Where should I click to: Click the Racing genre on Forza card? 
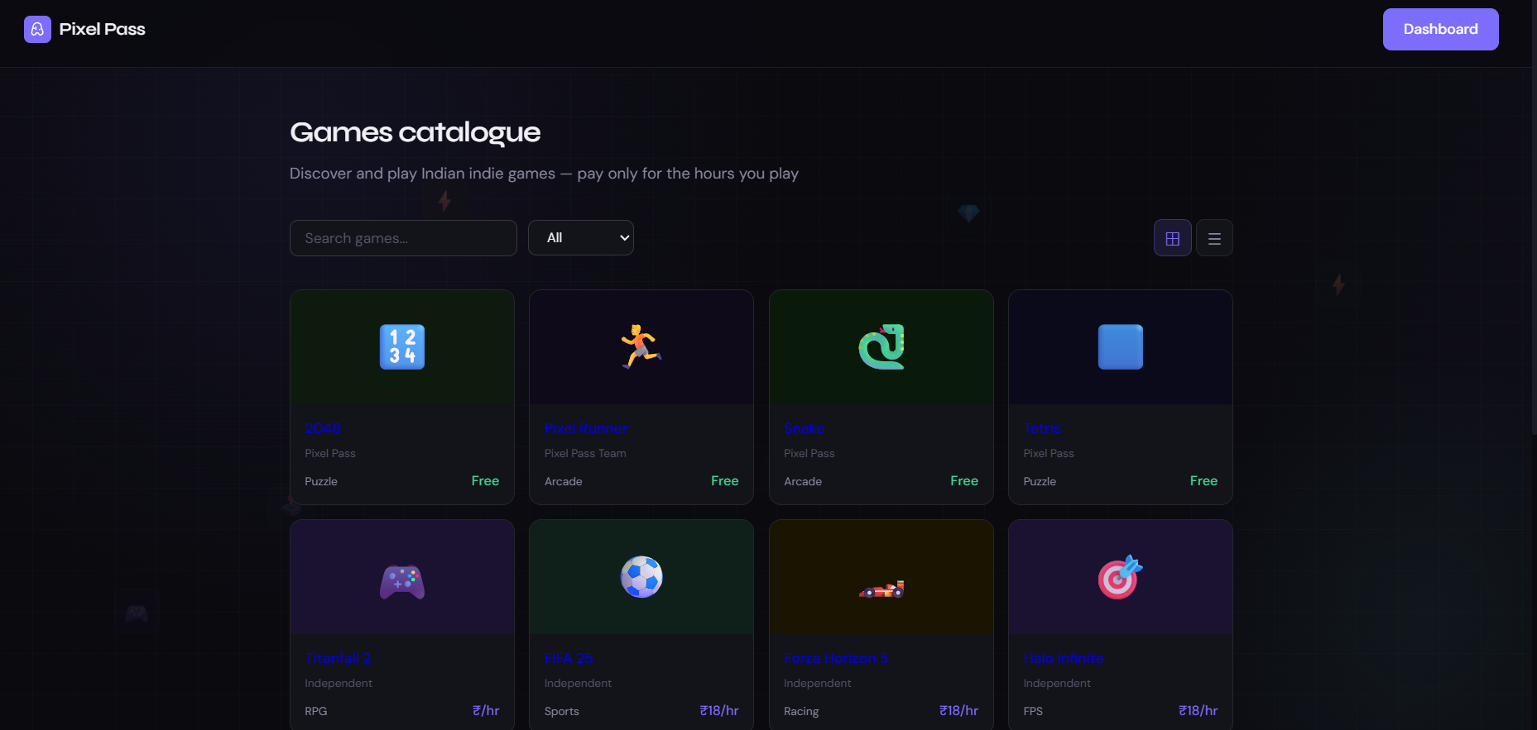pyautogui.click(x=801, y=711)
